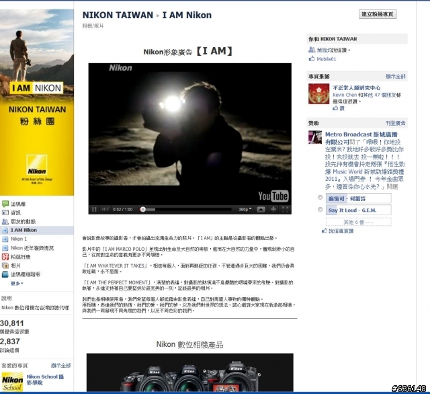430x394 pixels.
Task: Open the I AM Nikon sidebar tab
Action: pos(37,230)
